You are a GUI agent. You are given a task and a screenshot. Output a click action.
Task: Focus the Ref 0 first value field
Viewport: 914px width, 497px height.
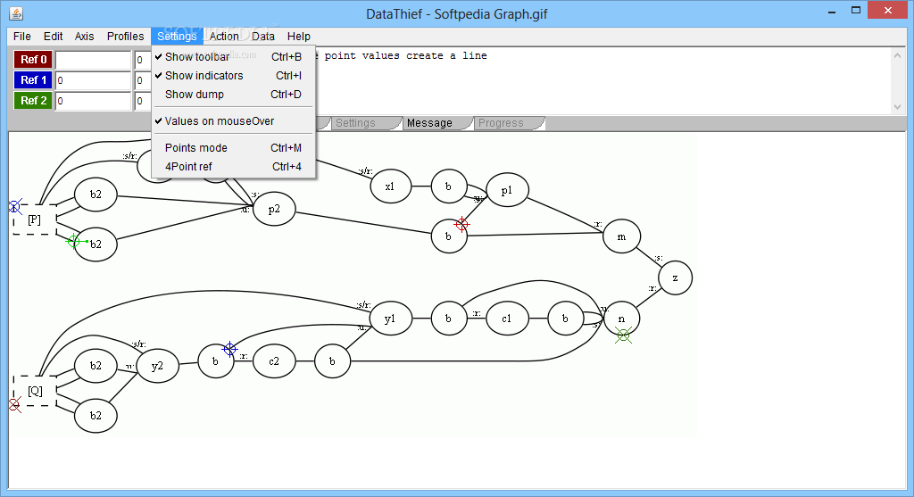coord(93,60)
